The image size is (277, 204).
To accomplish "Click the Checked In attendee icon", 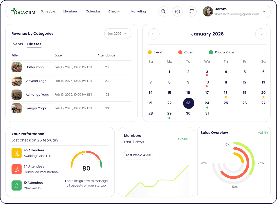I will (x=16, y=186).
